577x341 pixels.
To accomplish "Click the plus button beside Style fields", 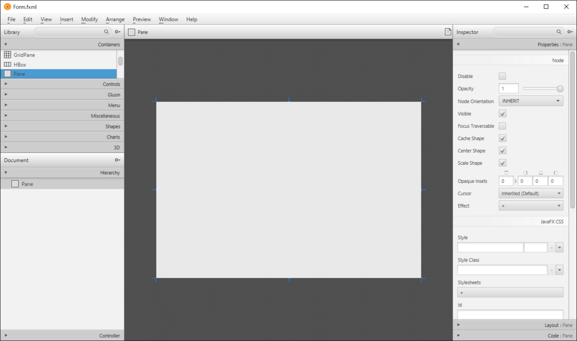I will pos(552,248).
